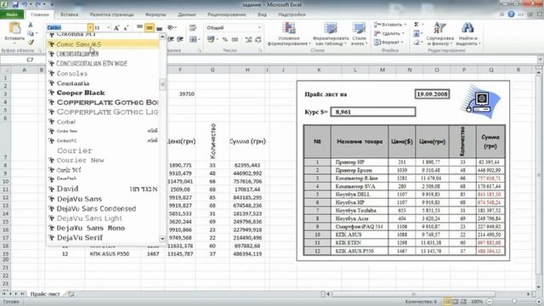Open the font size dropdown
This screenshot has width=544, height=306.
click(108, 28)
